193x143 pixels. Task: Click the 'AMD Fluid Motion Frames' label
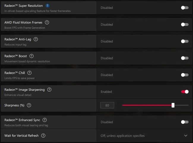23,23
